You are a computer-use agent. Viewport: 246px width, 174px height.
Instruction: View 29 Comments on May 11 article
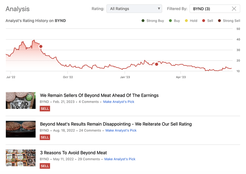89,159
